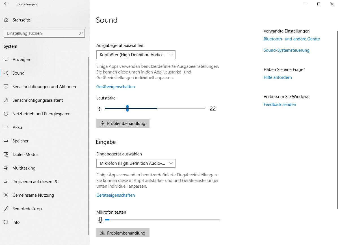Select Multitasking in the sidebar

24,168
